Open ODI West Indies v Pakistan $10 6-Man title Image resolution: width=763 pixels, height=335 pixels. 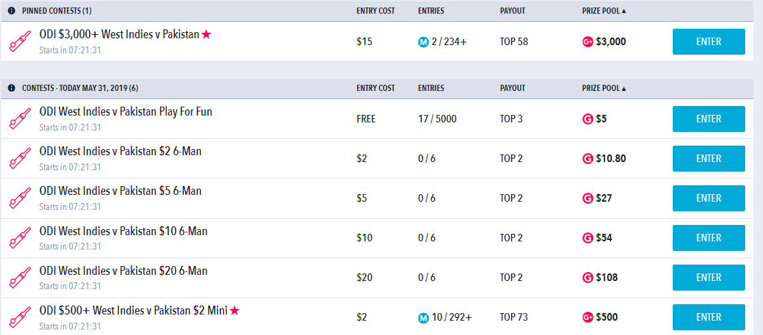[x=123, y=231]
